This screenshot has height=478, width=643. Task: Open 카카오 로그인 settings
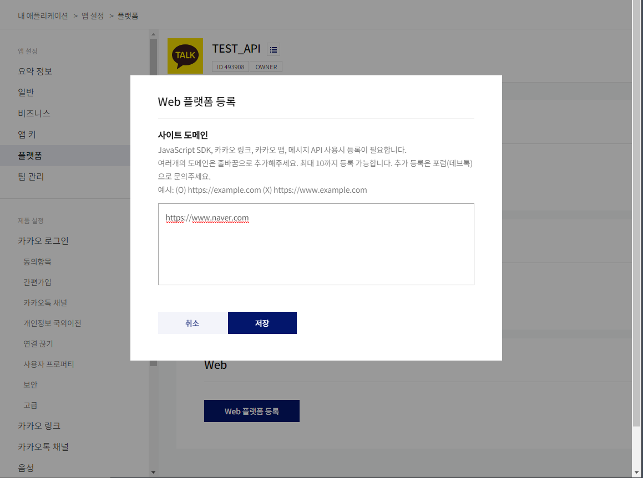(x=43, y=240)
